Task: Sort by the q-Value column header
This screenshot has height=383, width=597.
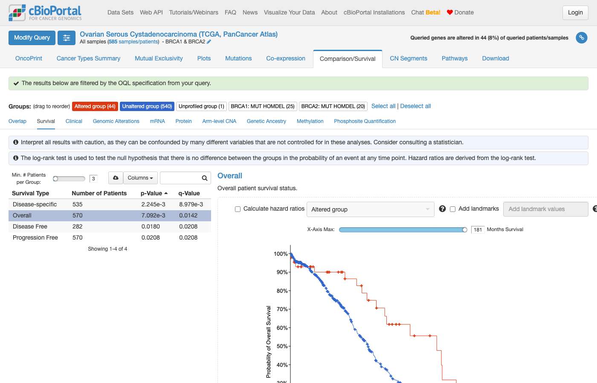Action: point(189,193)
